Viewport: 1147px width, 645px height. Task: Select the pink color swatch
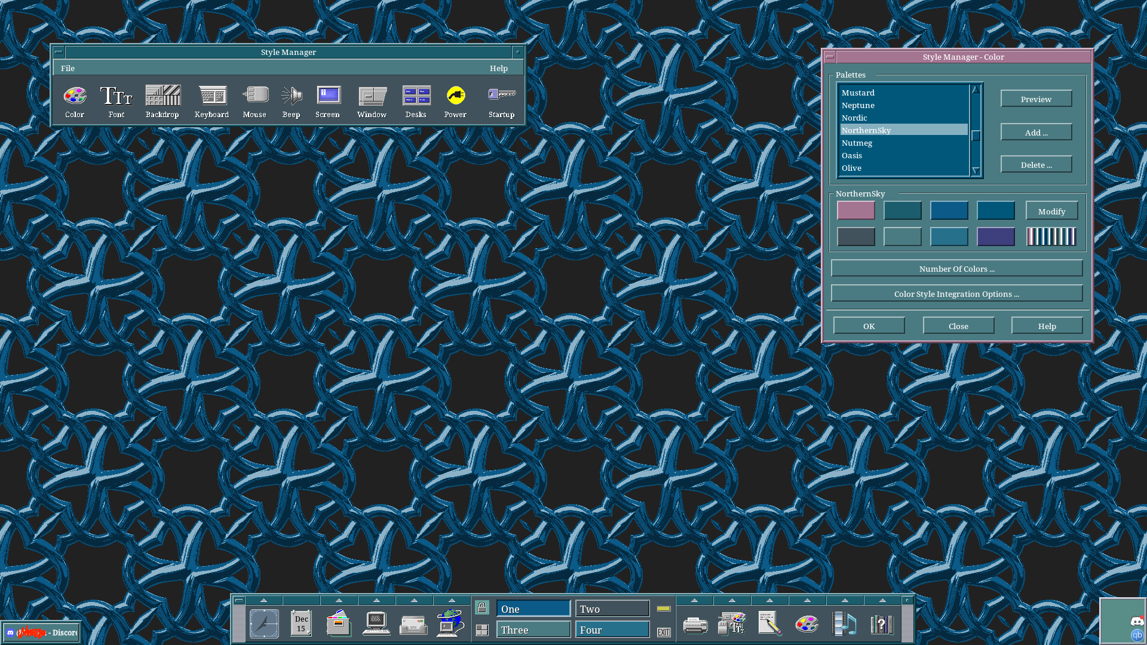pos(856,211)
